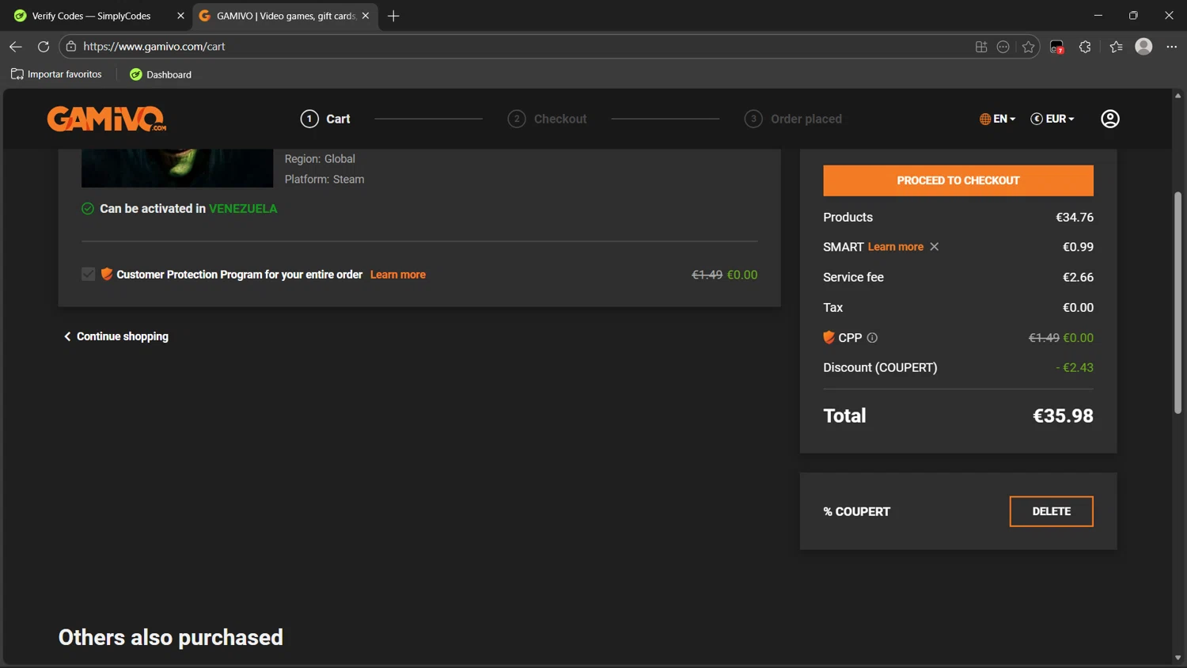
Task: Click the % COUPERT coupon label
Action: tap(857, 511)
